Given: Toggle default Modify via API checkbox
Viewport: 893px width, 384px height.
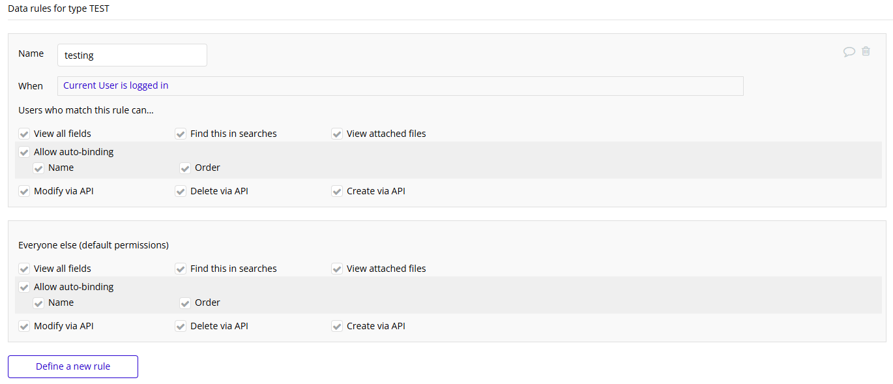Looking at the screenshot, I should 24,326.
